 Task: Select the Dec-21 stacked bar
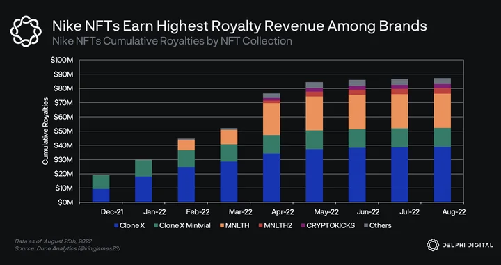pyautogui.click(x=101, y=188)
